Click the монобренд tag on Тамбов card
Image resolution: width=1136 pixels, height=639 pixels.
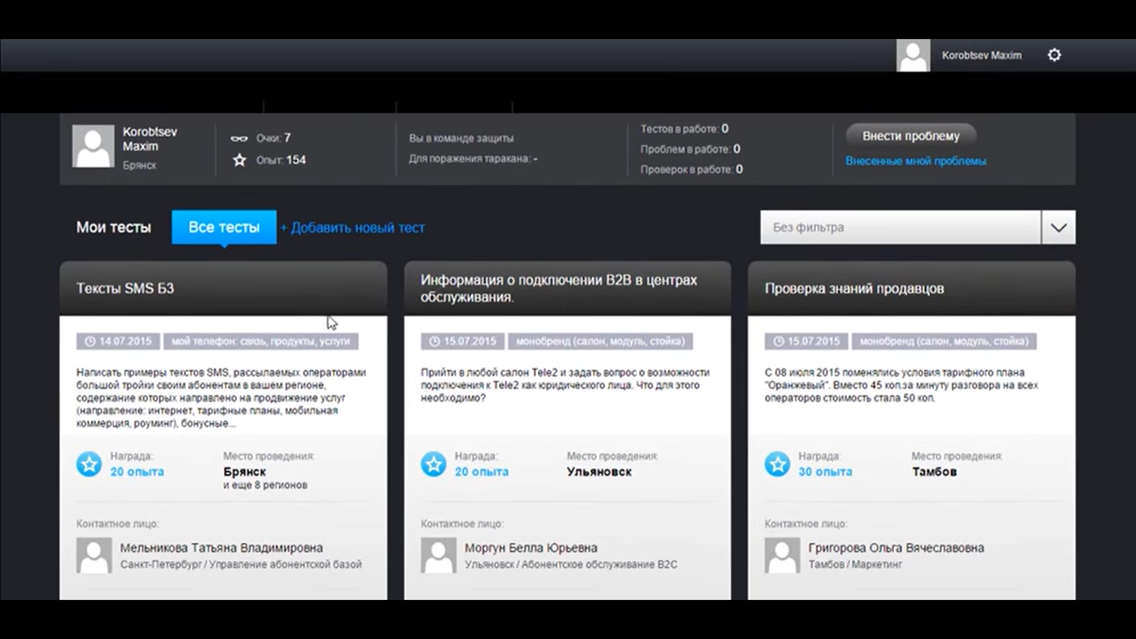tap(944, 341)
